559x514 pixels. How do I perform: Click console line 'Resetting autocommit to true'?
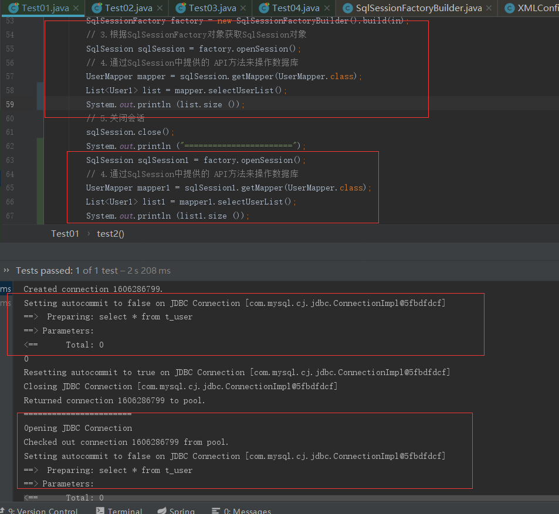coord(237,373)
